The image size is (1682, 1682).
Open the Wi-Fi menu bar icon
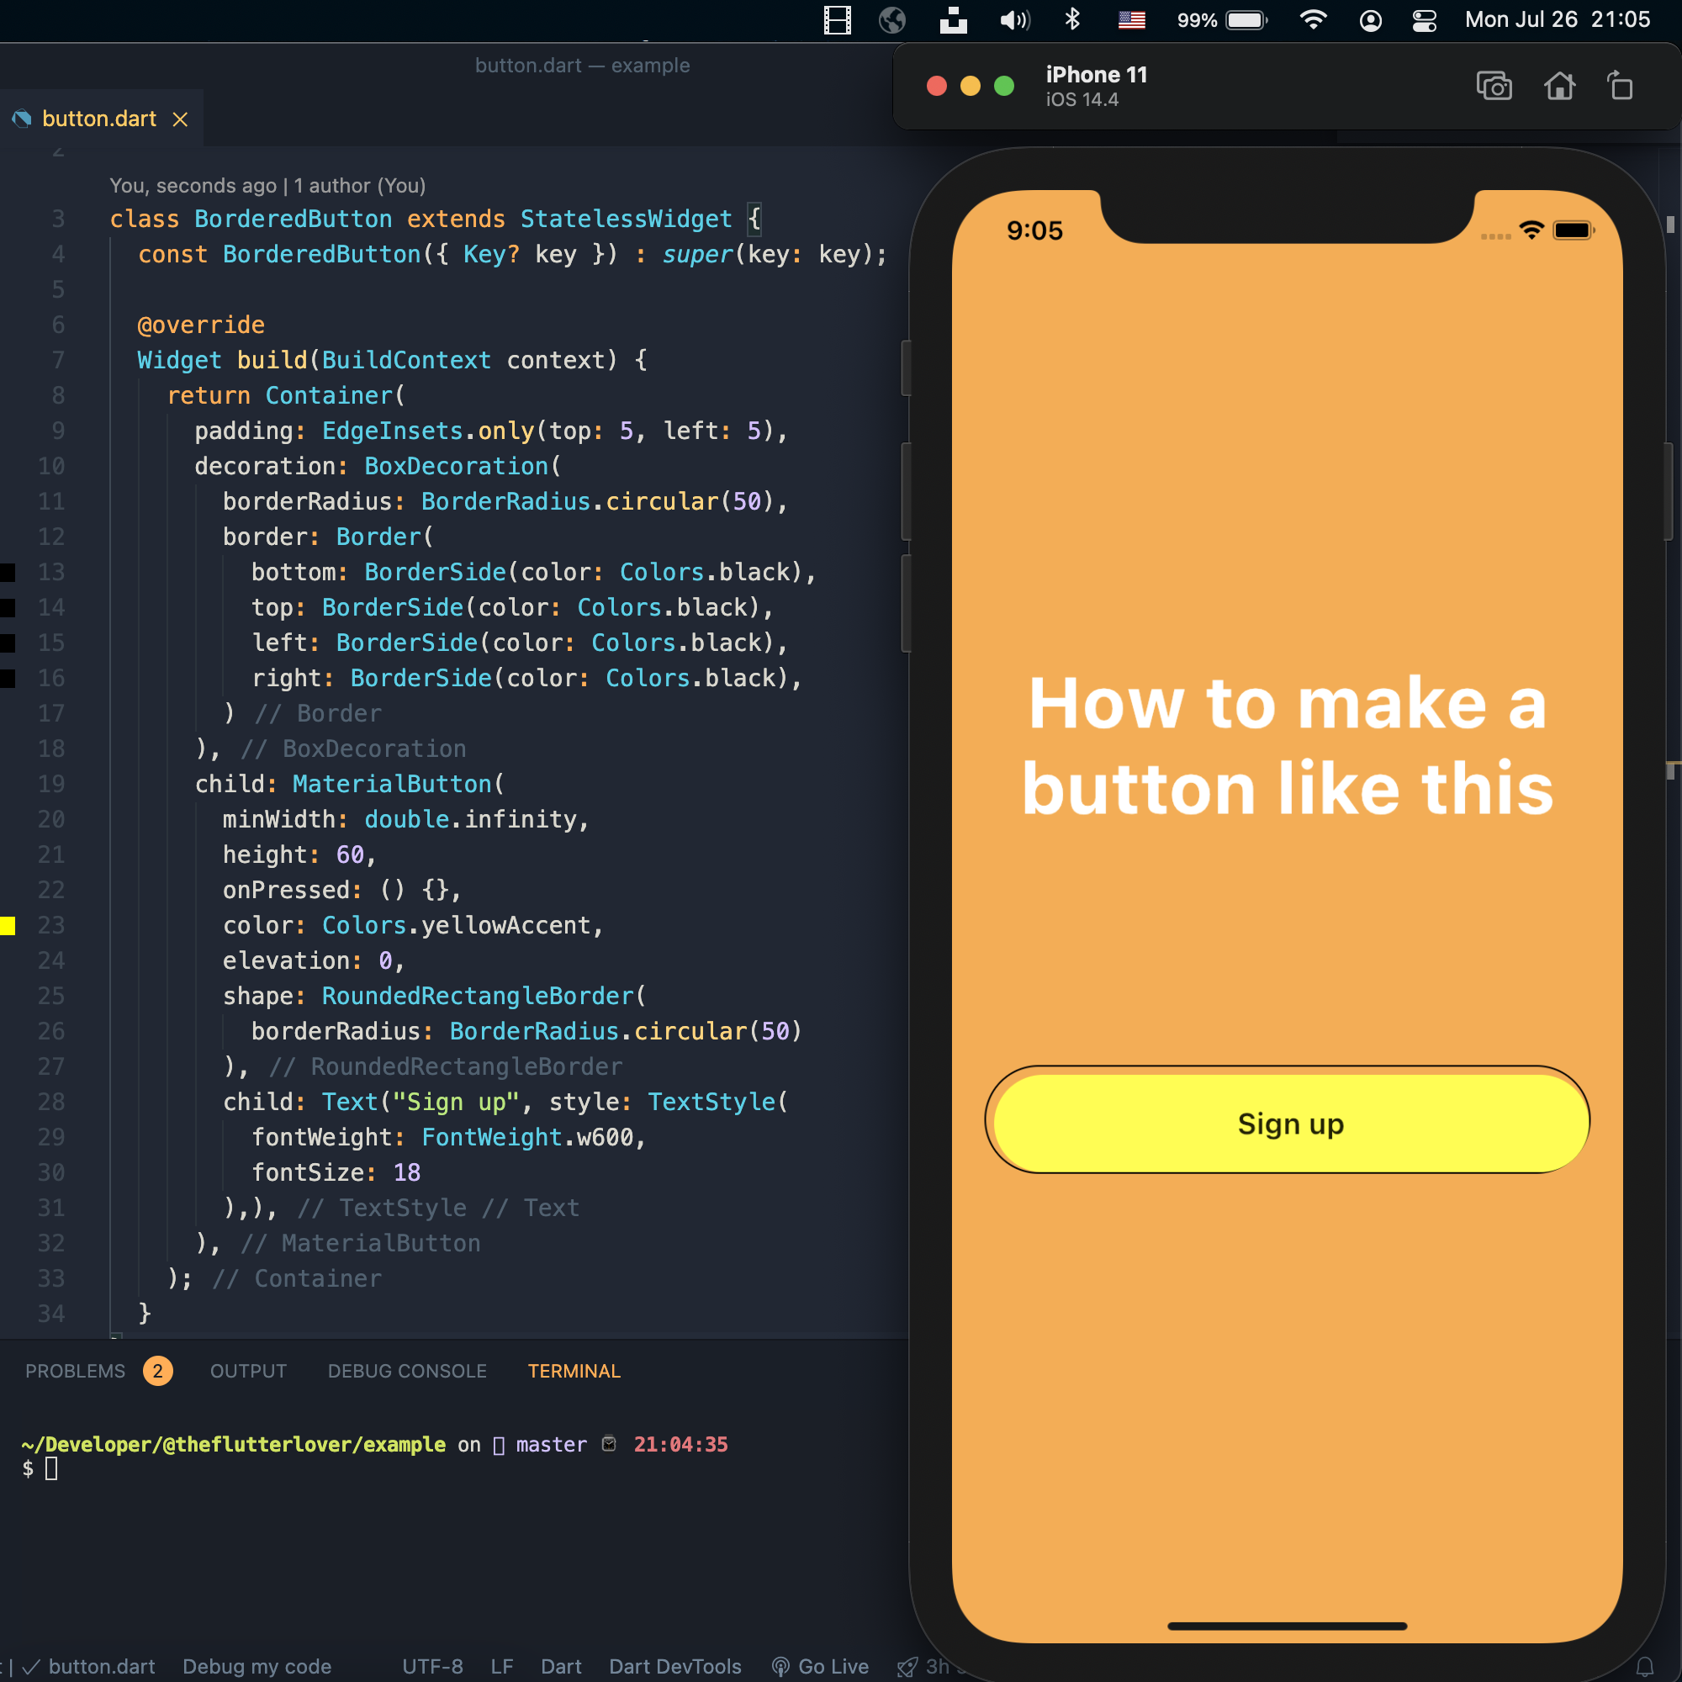click(1313, 19)
